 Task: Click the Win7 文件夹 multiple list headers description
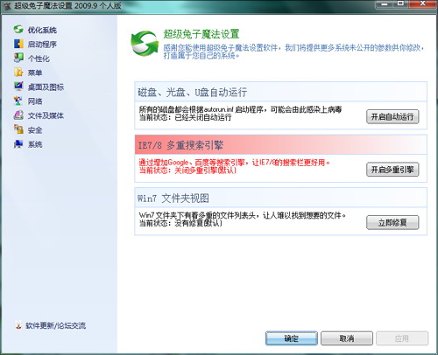[243, 216]
